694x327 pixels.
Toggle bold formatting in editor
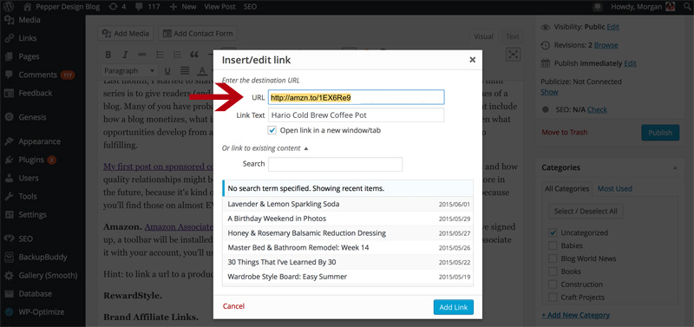[x=108, y=55]
